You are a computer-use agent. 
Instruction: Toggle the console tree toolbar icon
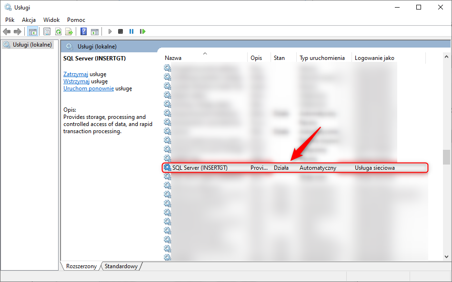(x=32, y=31)
